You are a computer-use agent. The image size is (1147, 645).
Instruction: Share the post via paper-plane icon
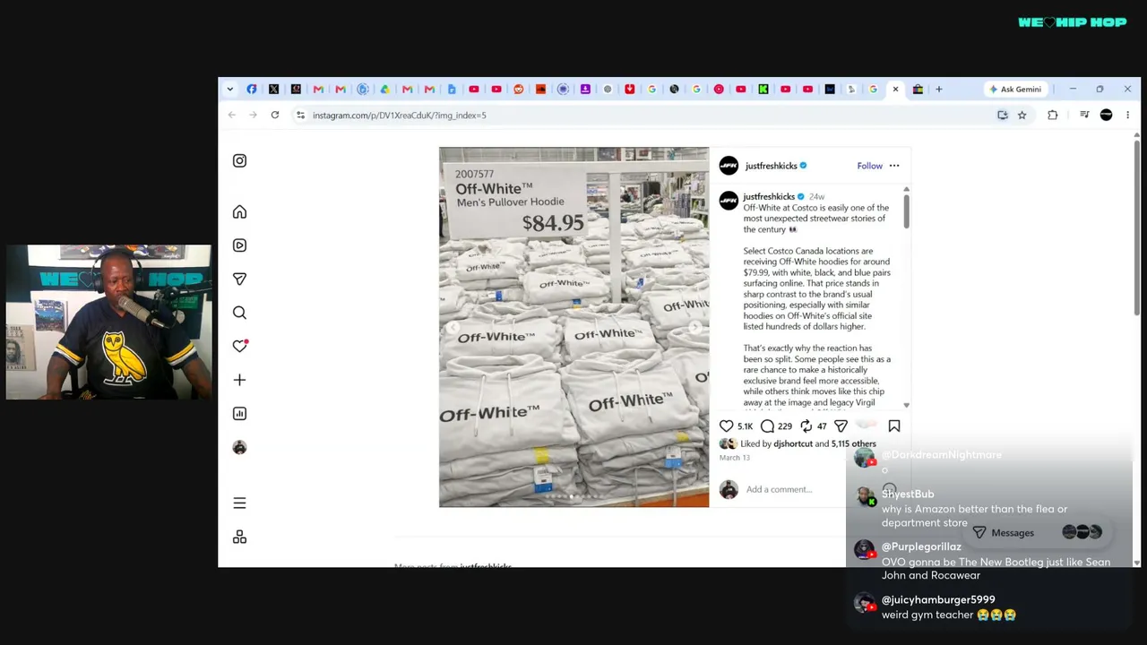point(841,426)
